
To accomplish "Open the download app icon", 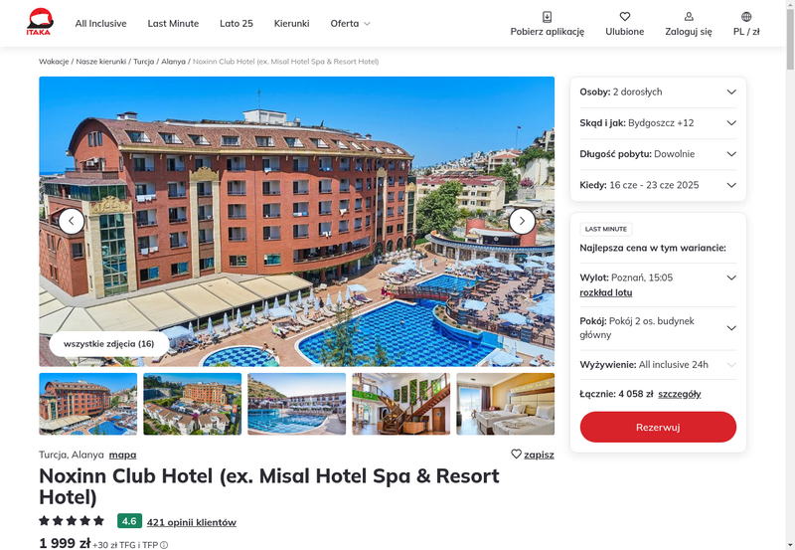I will (548, 17).
